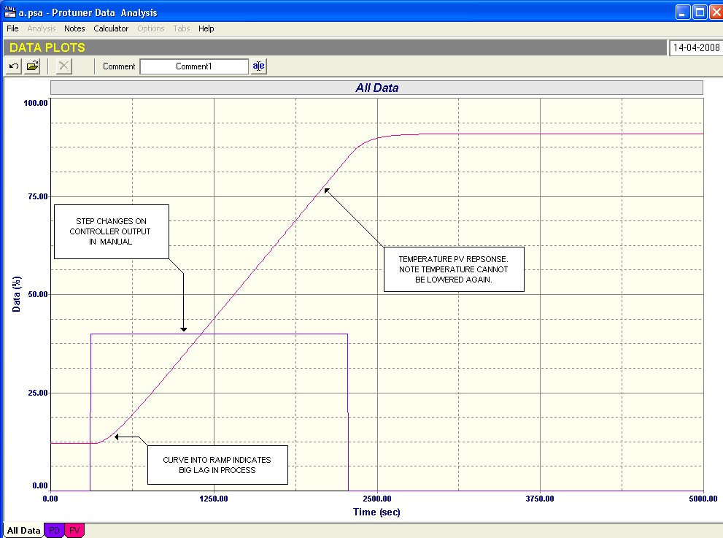
Task: Minimize the Protuner Data Analysis window
Action: (683, 12)
